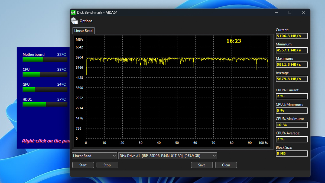Close the Disk Benchmark window
The width and height of the screenshot is (325, 183).
[x=303, y=12]
